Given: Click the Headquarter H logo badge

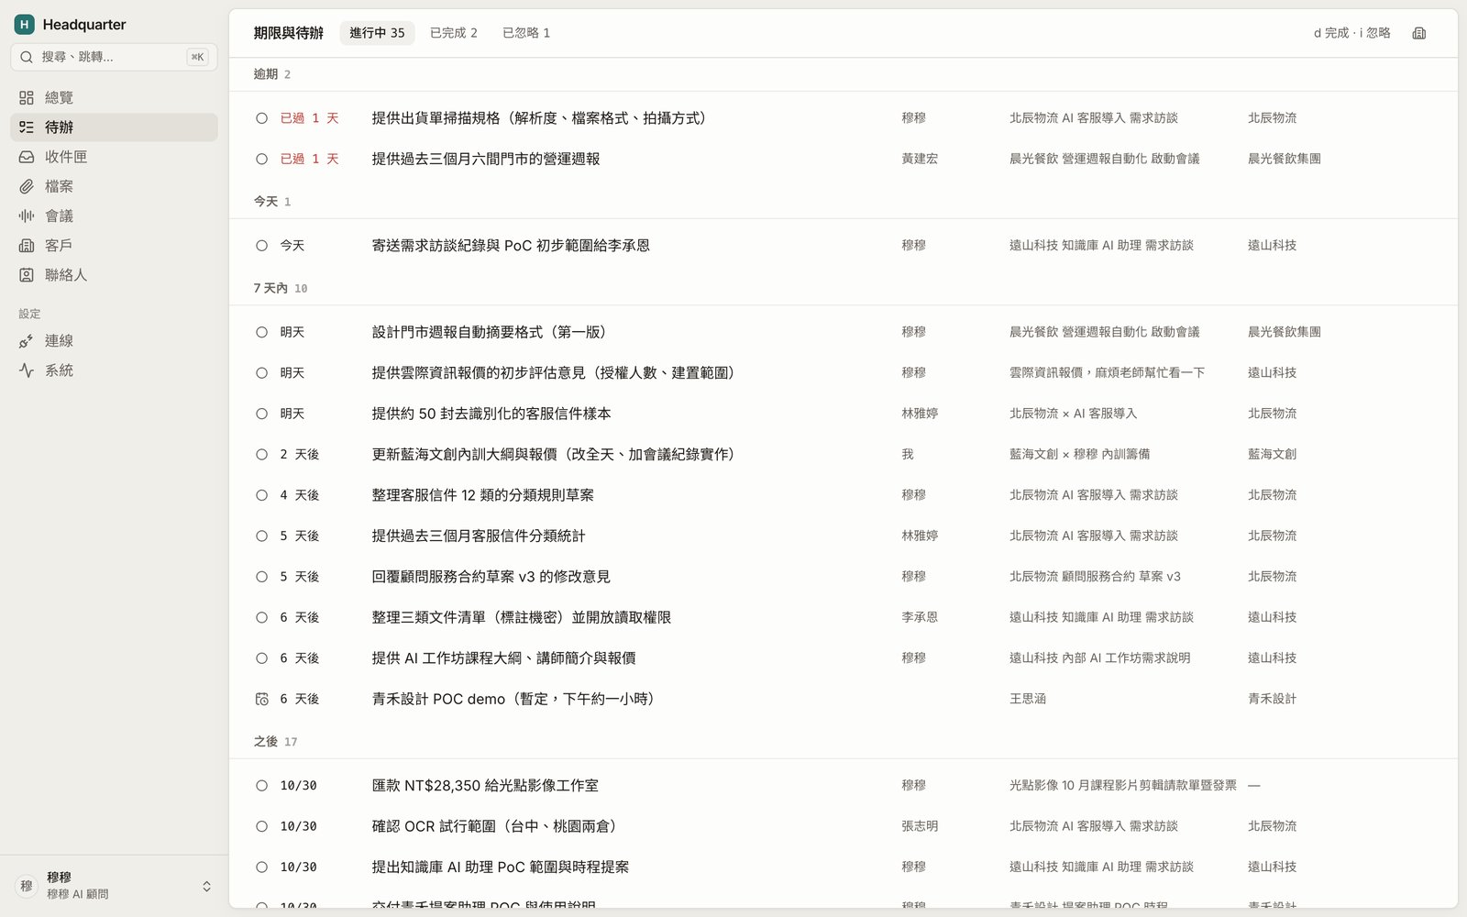Looking at the screenshot, I should click(25, 25).
